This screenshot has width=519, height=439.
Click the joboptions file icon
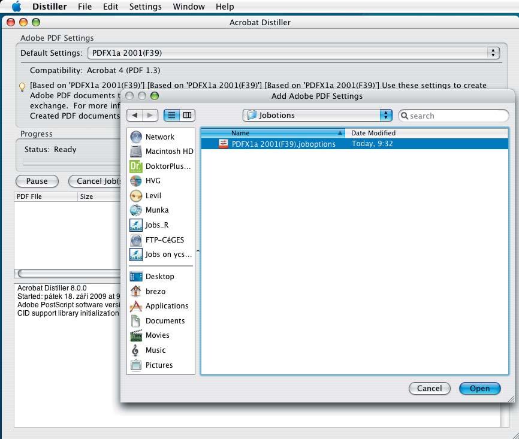(x=224, y=144)
